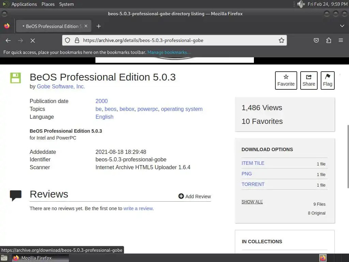Click scanner value Internet Archive HTML5 Uploader
This screenshot has height=262, width=349.
coord(143,167)
